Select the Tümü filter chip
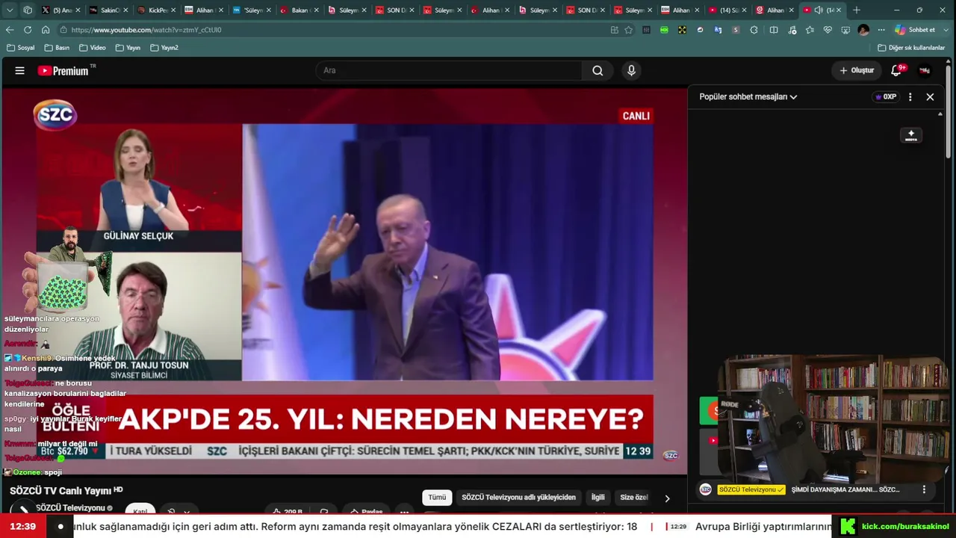The width and height of the screenshot is (956, 538). (x=437, y=497)
